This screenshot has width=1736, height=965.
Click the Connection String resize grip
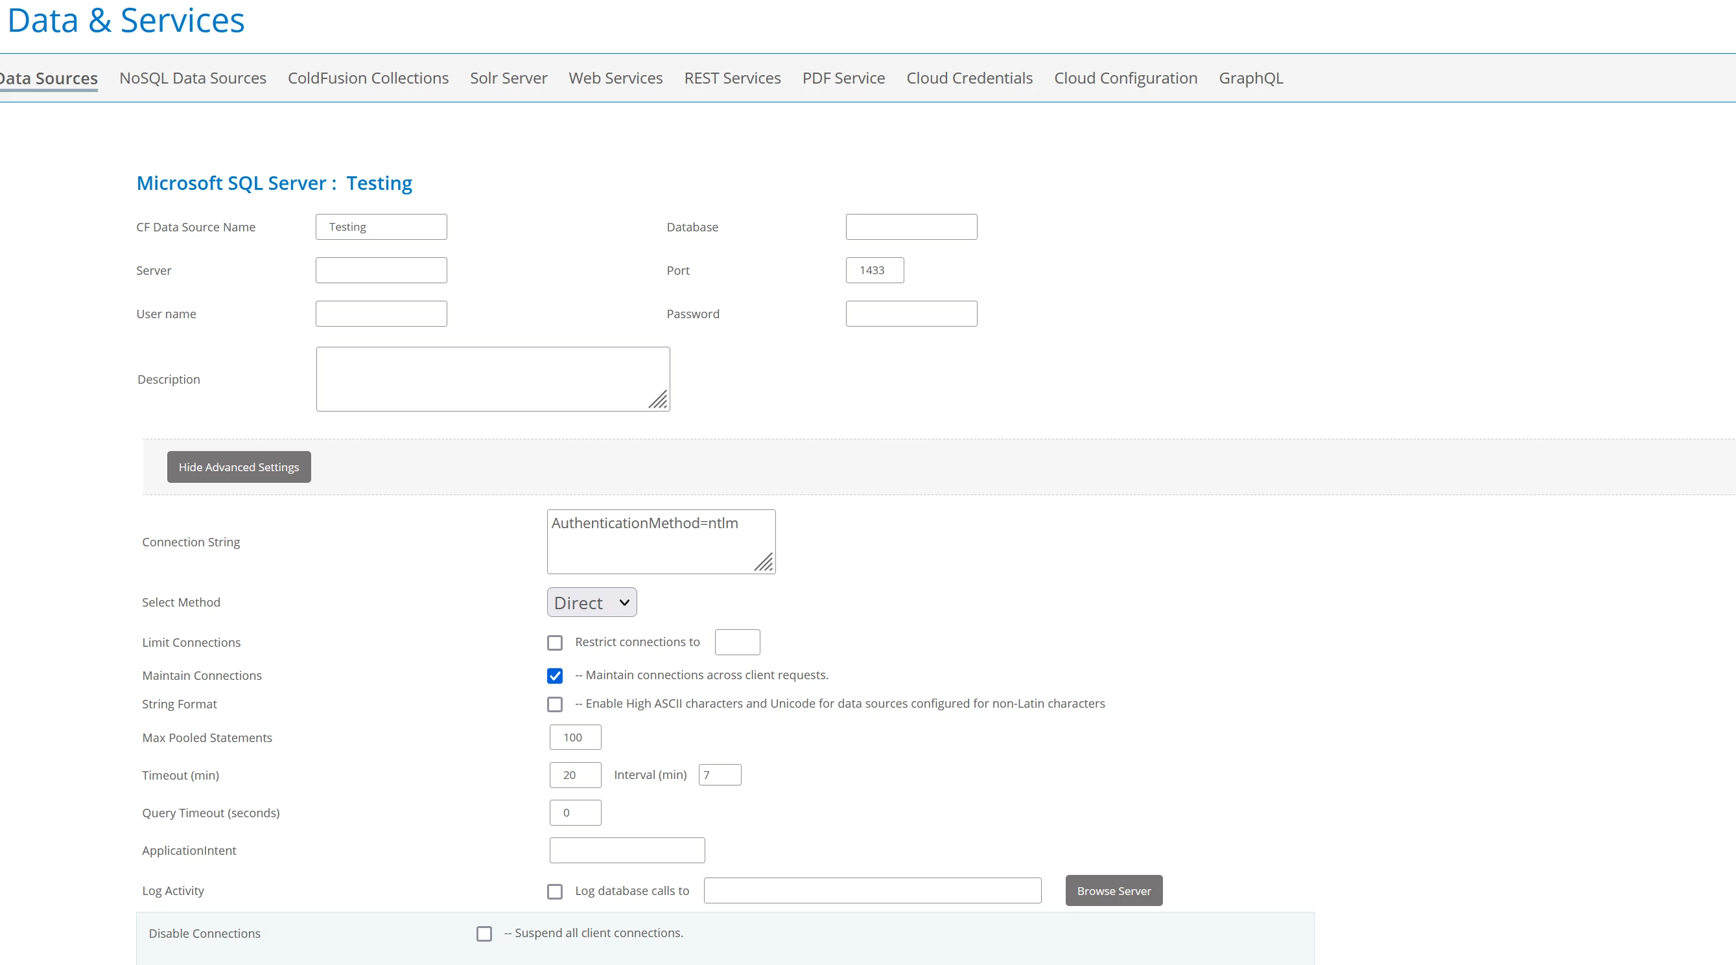point(764,563)
